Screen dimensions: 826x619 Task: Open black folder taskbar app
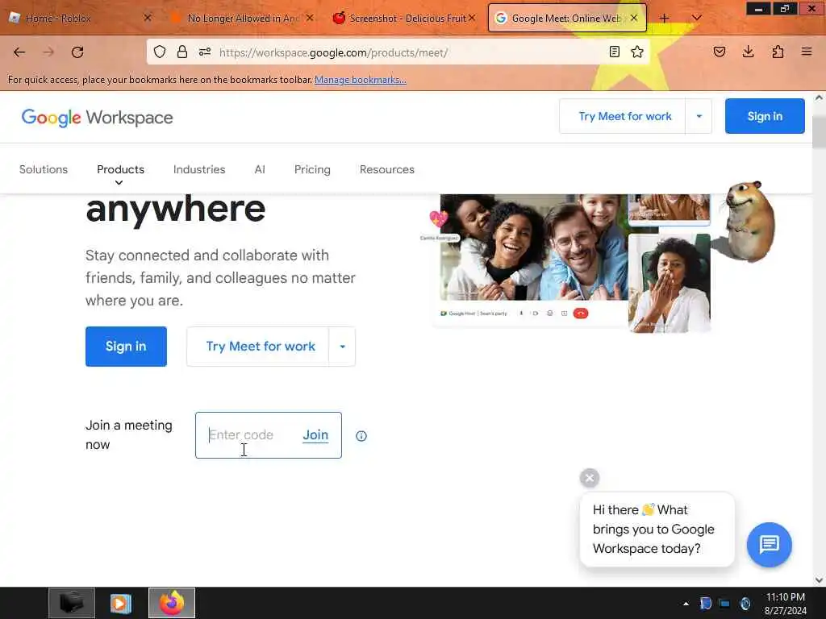(72, 603)
